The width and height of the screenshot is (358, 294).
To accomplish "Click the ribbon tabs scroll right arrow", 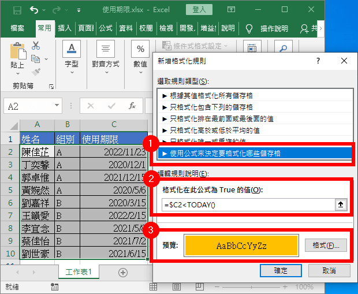I will click(x=321, y=28).
